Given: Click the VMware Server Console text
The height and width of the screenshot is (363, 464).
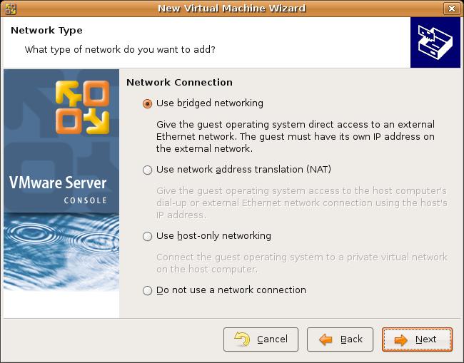Looking at the screenshot, I should (58, 189).
